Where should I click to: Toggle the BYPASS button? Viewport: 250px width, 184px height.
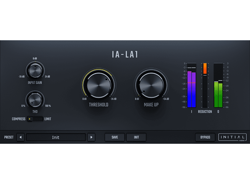pos(205,137)
